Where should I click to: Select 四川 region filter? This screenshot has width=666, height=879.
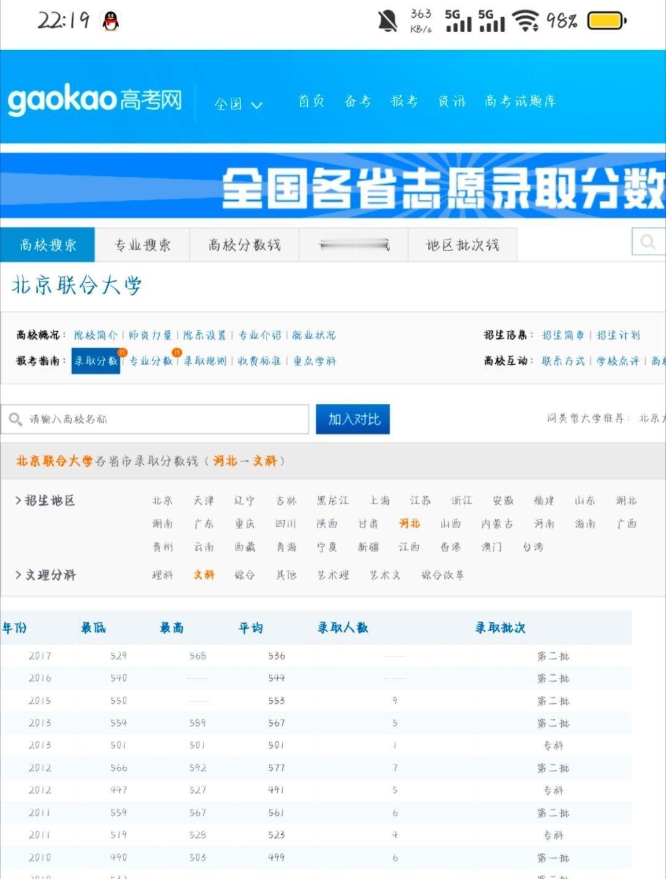tap(286, 524)
